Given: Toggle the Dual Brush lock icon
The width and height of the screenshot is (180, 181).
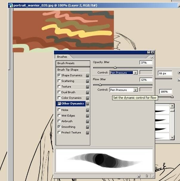Looking at the screenshot, I should tap(87, 92).
